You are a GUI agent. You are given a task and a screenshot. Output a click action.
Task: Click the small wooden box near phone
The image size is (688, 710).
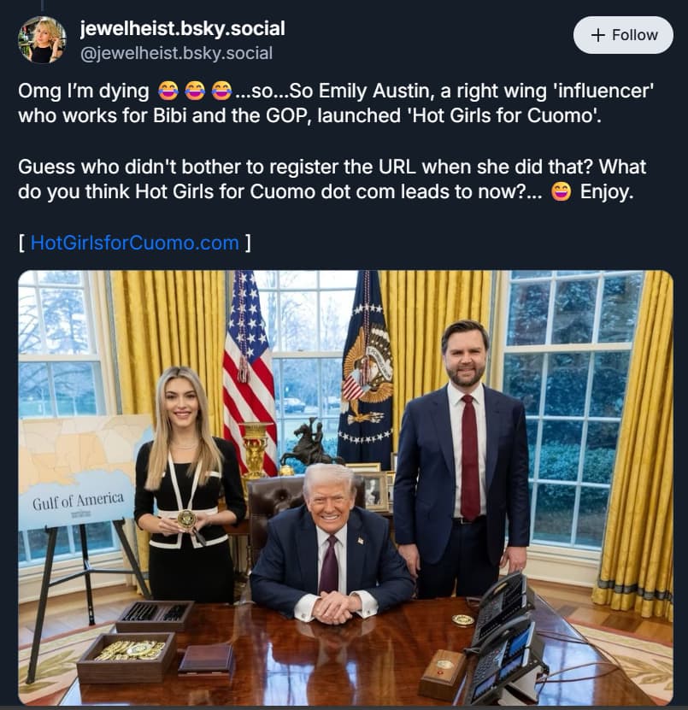(x=443, y=673)
